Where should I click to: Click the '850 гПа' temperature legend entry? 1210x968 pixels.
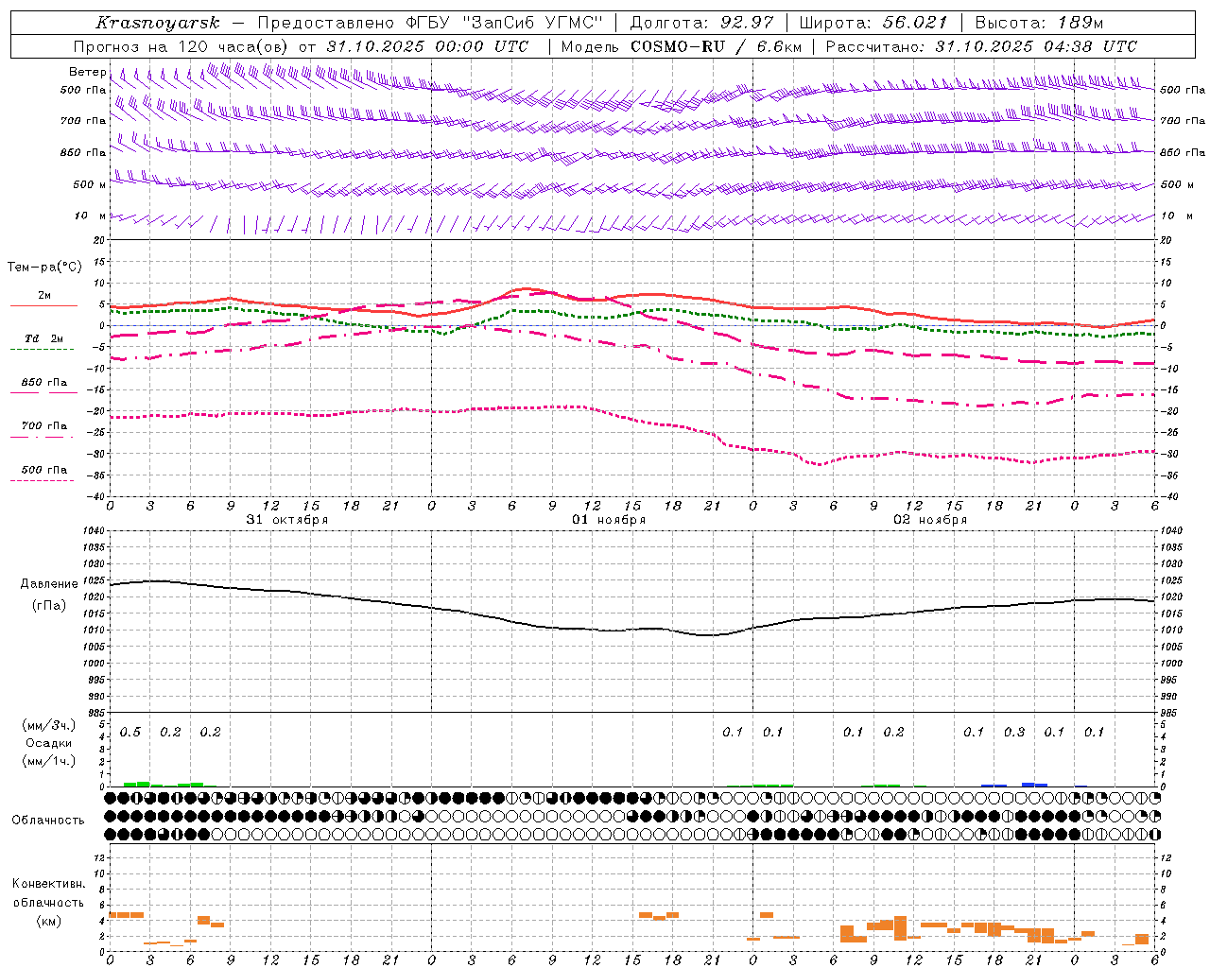tap(44, 383)
